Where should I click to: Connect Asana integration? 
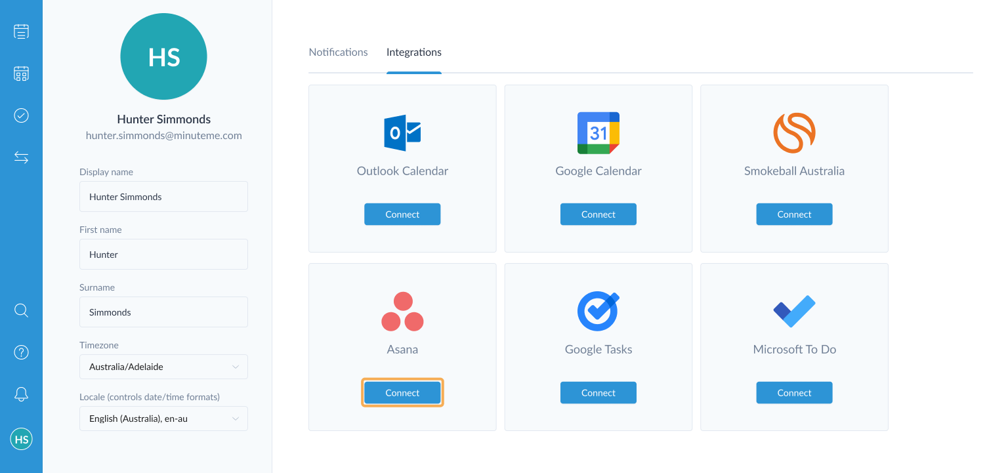(402, 393)
